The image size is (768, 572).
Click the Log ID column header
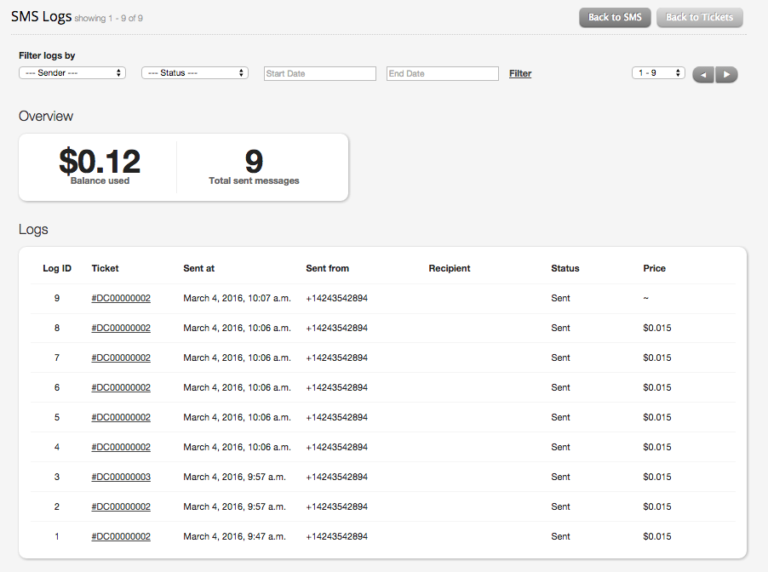click(x=56, y=268)
